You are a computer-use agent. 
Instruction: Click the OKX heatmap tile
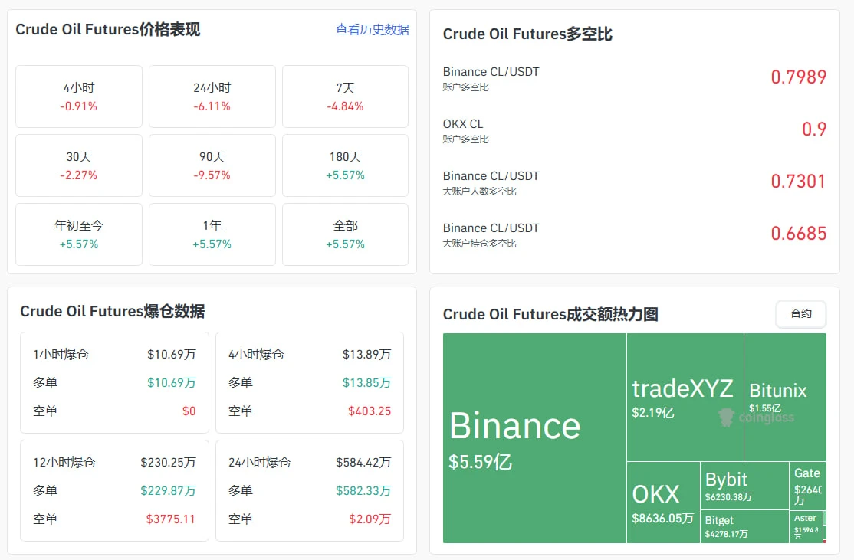click(x=663, y=503)
